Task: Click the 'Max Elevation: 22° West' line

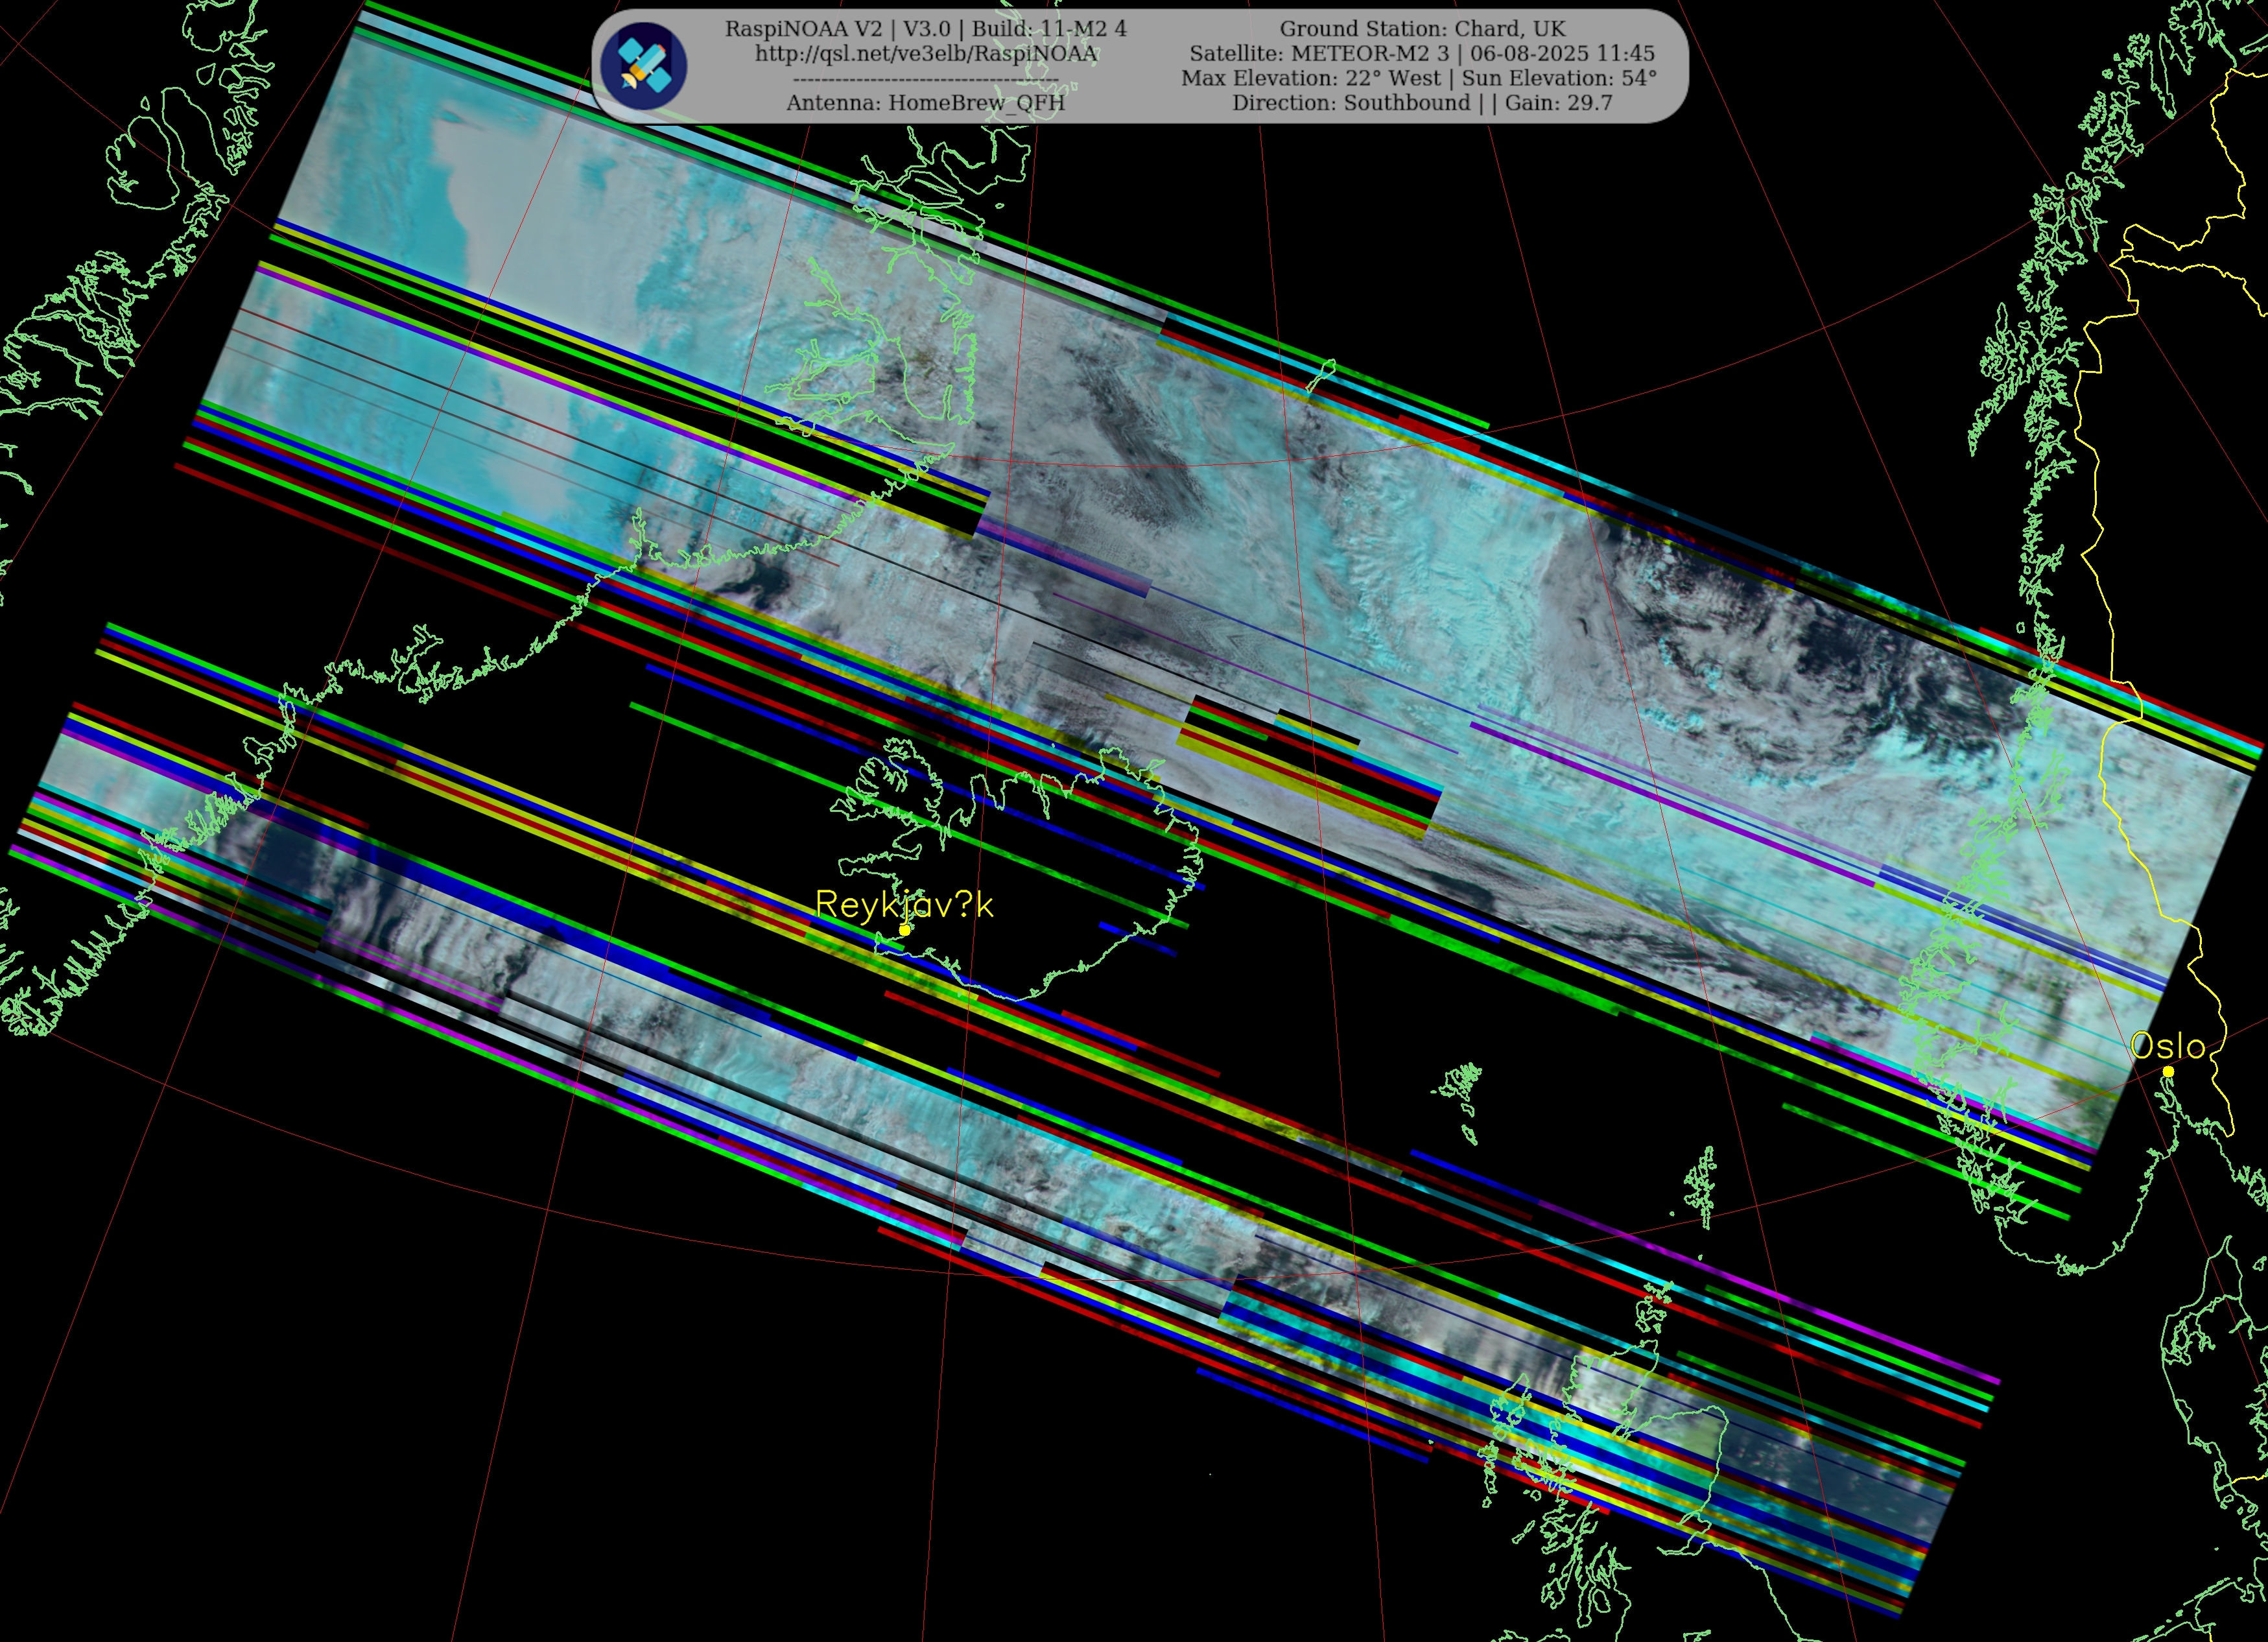Action: pyautogui.click(x=1419, y=78)
